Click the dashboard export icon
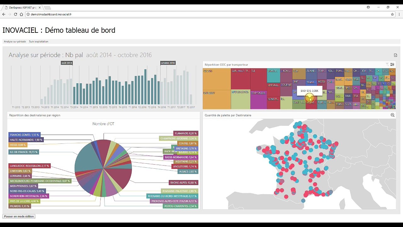 coord(395,55)
